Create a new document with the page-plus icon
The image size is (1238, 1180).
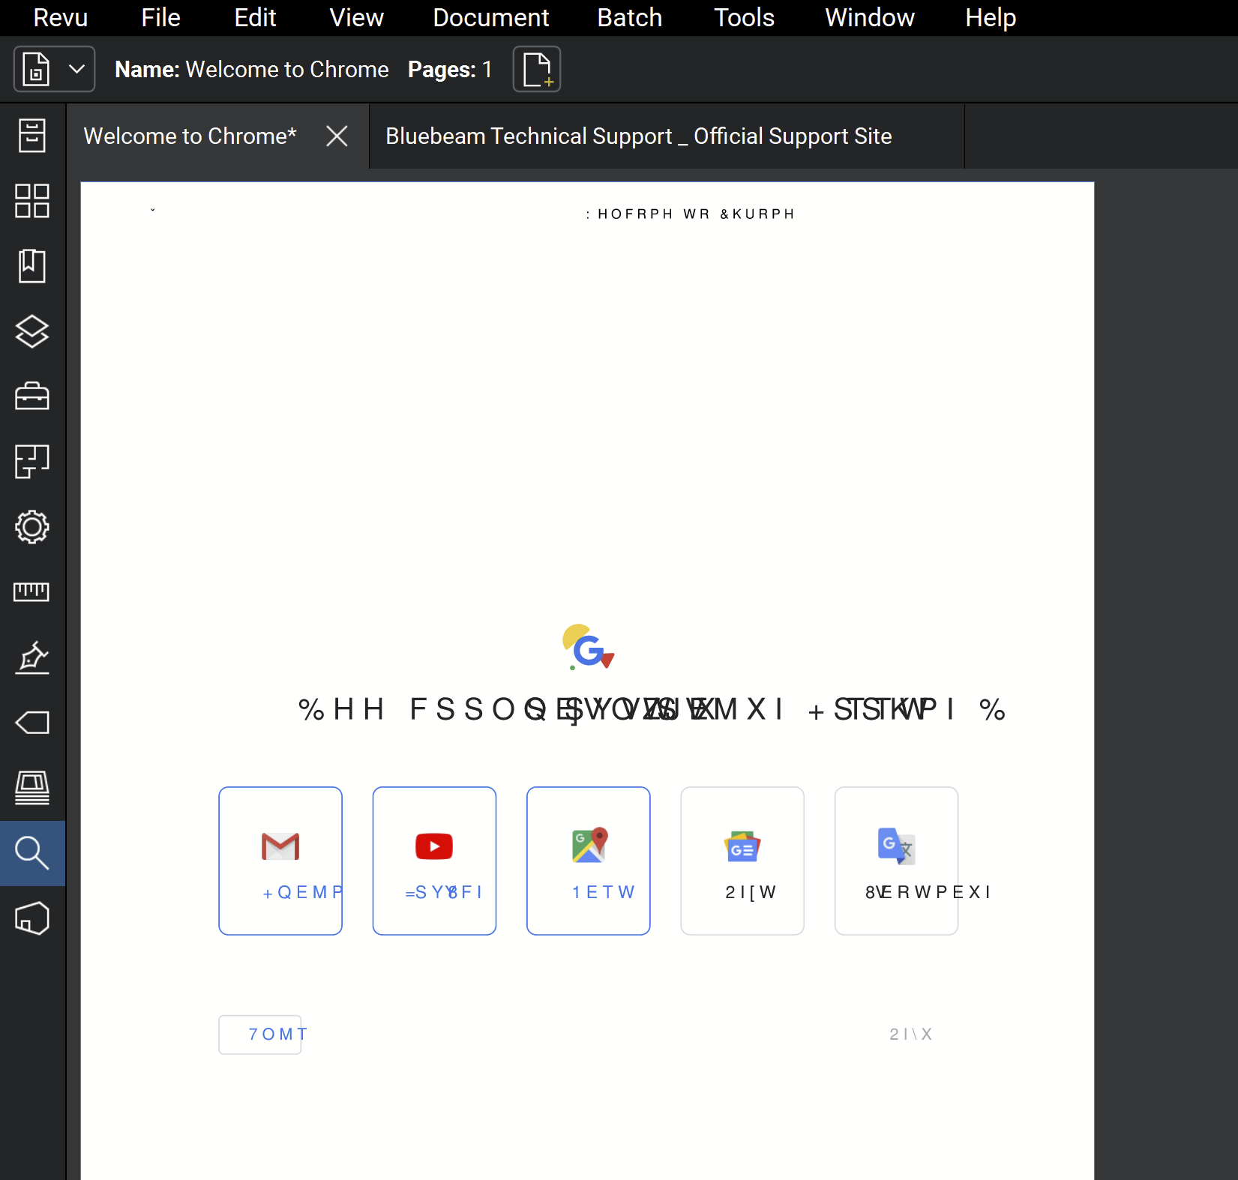537,69
